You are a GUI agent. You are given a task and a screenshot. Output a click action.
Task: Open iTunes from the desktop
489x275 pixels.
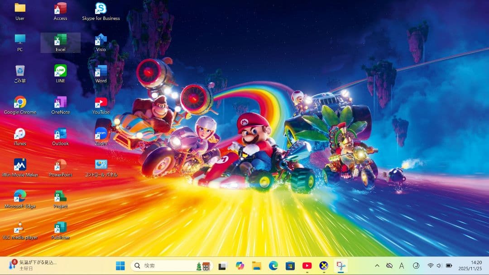[20, 134]
